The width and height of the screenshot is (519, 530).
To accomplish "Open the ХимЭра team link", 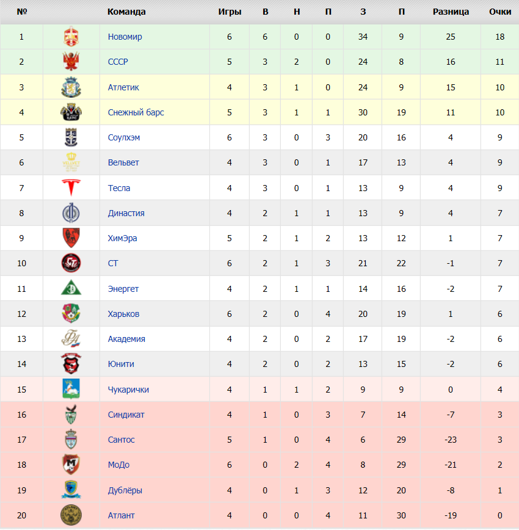I will click(122, 238).
